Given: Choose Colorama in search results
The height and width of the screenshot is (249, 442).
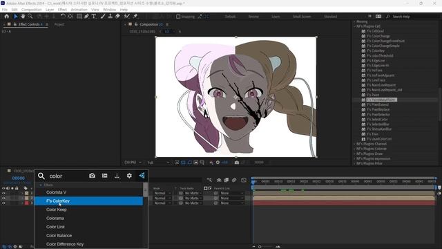Looking at the screenshot, I should click(x=88, y=219).
